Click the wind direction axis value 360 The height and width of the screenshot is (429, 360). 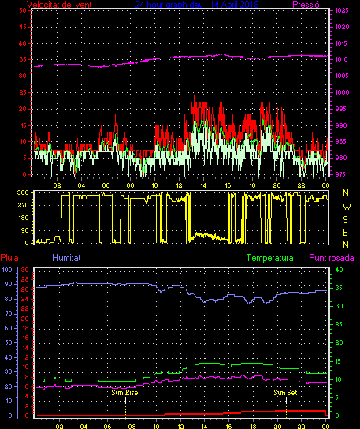pyautogui.click(x=23, y=192)
